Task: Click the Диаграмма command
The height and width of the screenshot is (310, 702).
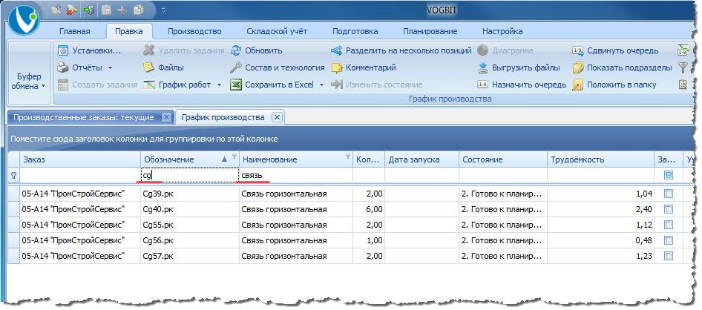Action: click(505, 50)
